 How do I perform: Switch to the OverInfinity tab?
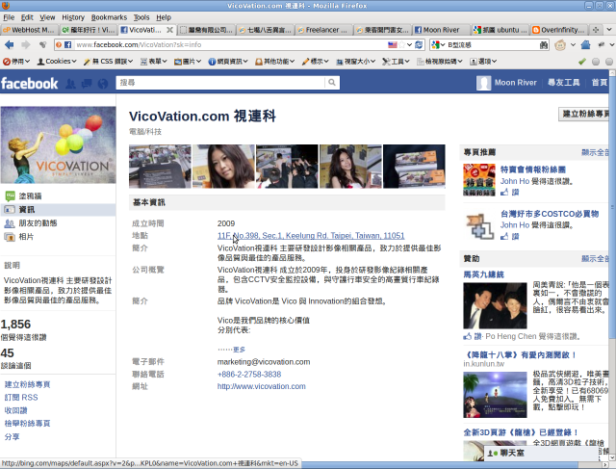(x=558, y=30)
